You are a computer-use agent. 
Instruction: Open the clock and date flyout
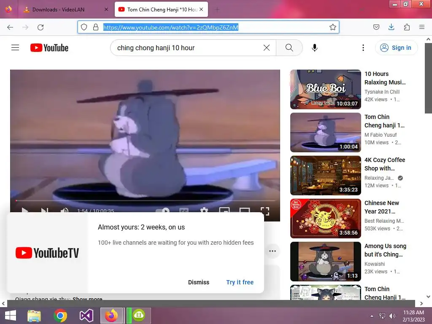(x=413, y=316)
